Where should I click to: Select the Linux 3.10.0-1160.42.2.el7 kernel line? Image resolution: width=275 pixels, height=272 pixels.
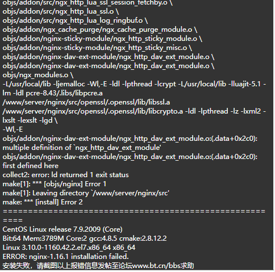click(x=69, y=248)
